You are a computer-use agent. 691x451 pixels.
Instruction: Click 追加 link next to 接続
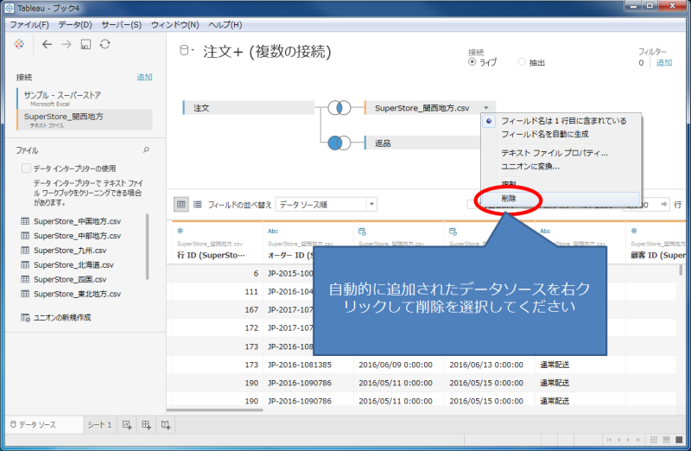point(144,77)
